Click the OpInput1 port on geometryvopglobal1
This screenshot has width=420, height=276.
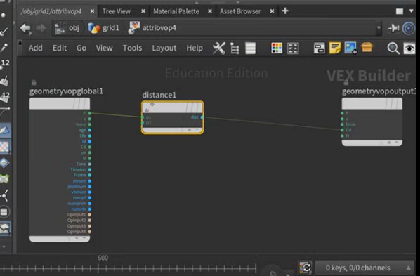click(89, 215)
